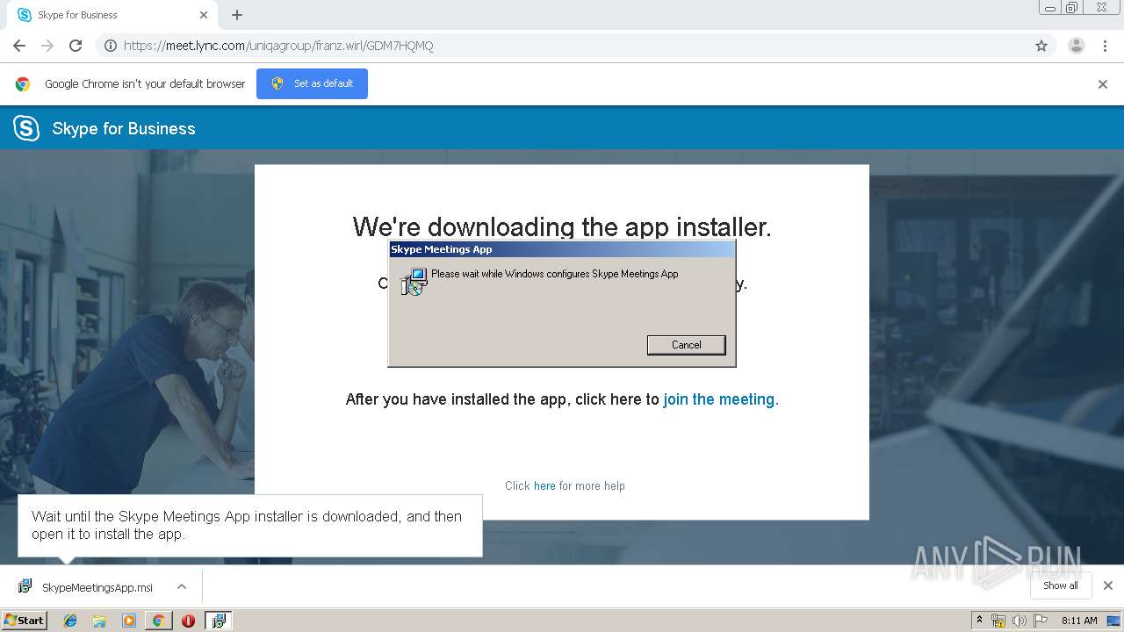
Task: Go back in the browser
Action: pos(19,46)
